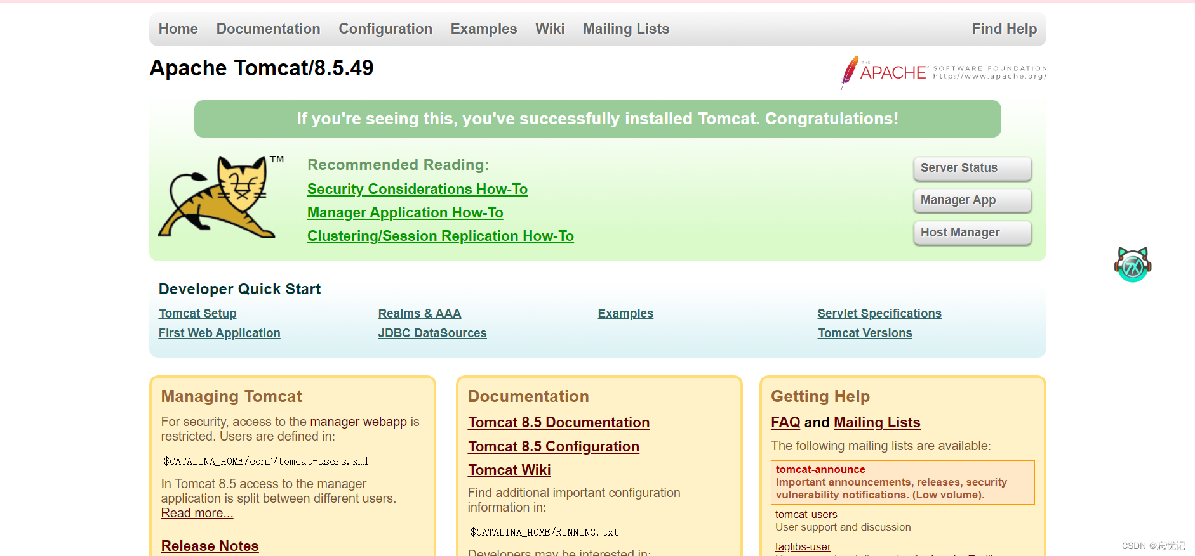Click the $CATALINA_HOME/RUNNING.txt path text
Image resolution: width=1195 pixels, height=556 pixels.
[x=544, y=533]
